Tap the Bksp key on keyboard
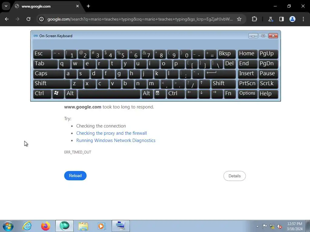The width and height of the screenshot is (310, 232). coord(226,54)
